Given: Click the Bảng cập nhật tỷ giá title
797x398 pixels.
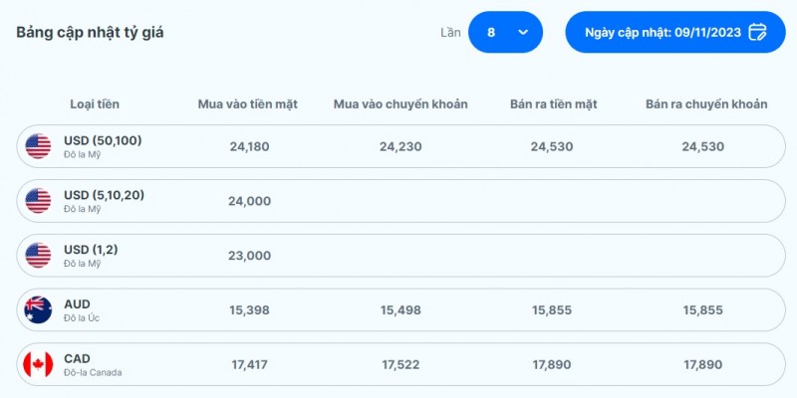Looking at the screenshot, I should pyautogui.click(x=90, y=32).
